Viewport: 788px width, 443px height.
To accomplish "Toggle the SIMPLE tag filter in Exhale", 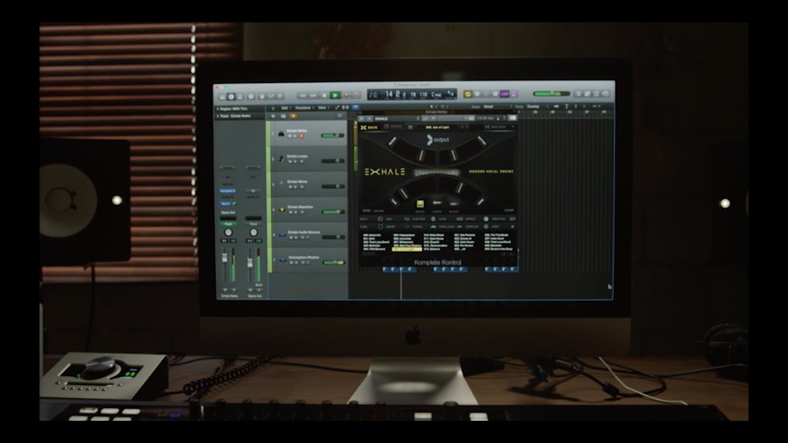I will pyautogui.click(x=470, y=219).
